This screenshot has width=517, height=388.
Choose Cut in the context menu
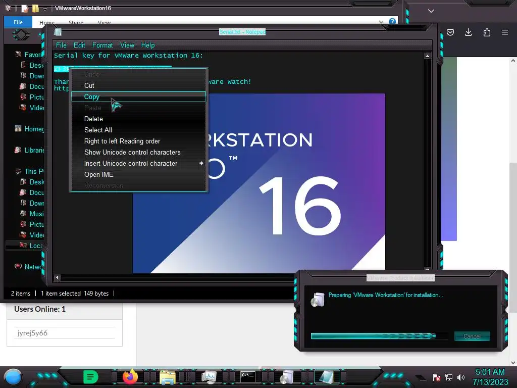[x=138, y=85]
